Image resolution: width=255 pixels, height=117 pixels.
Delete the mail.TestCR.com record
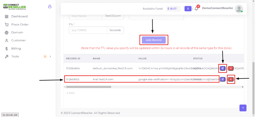pyautogui.click(x=231, y=79)
